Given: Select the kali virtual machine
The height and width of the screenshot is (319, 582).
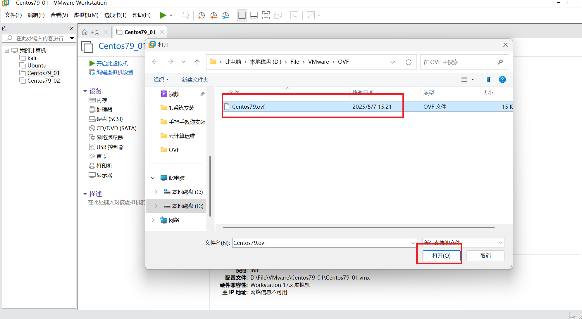Looking at the screenshot, I should [32, 58].
